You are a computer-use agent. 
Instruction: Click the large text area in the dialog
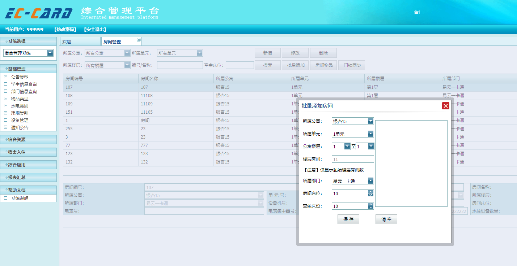411,163
